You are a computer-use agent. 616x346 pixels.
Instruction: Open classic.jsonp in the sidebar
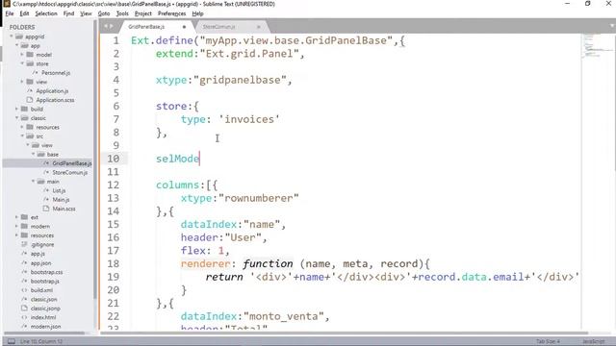45,308
